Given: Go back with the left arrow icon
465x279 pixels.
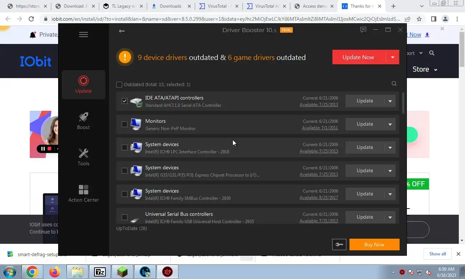Looking at the screenshot, I should 122,31.
